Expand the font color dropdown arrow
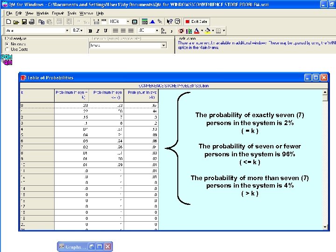This screenshot has width=336, height=252. [x=202, y=31]
